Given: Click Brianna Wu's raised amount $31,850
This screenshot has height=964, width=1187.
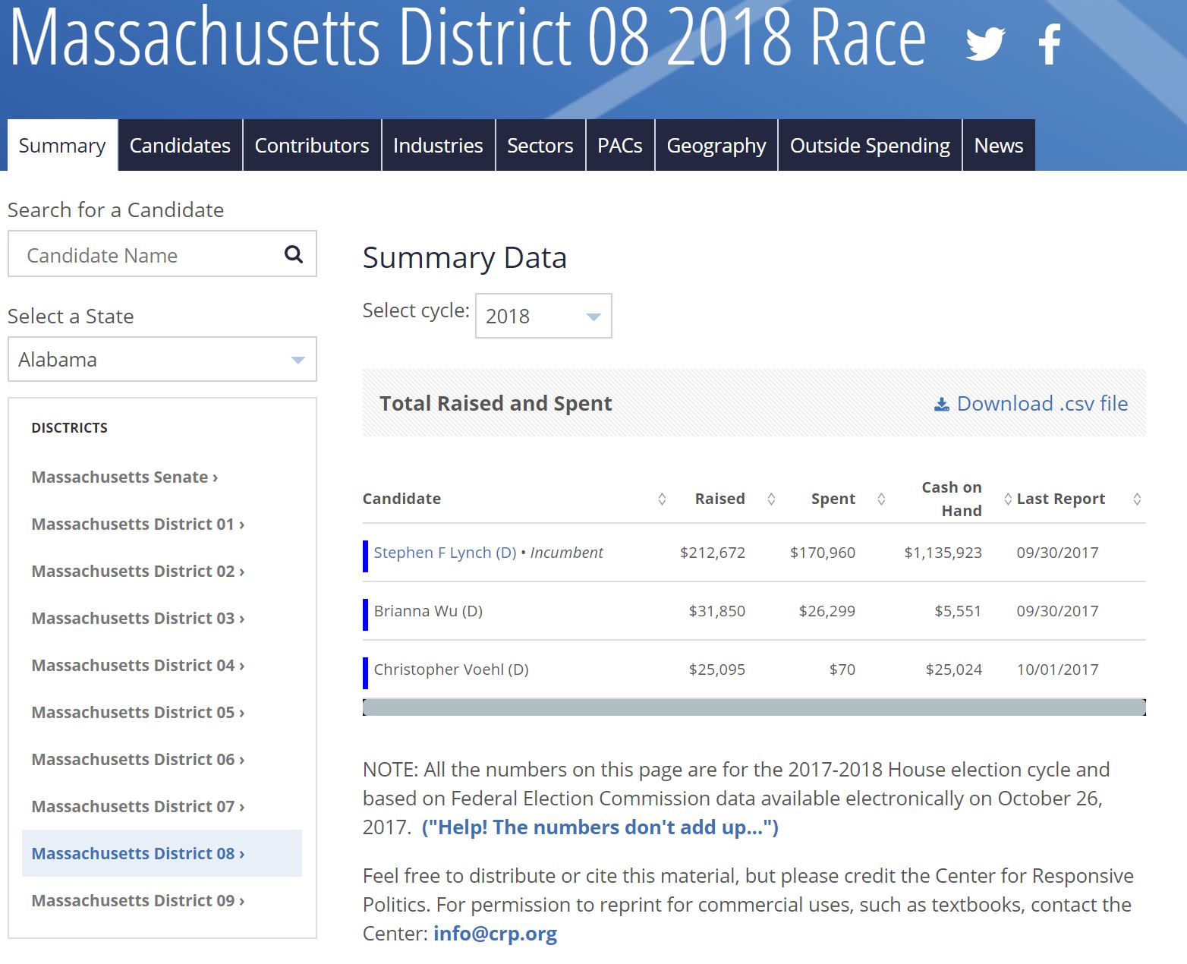Looking at the screenshot, I should pos(717,611).
